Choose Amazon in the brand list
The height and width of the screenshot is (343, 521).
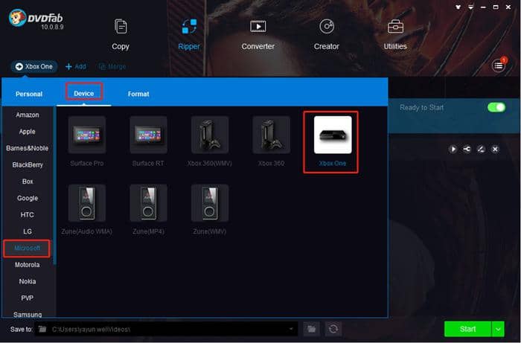pyautogui.click(x=28, y=115)
